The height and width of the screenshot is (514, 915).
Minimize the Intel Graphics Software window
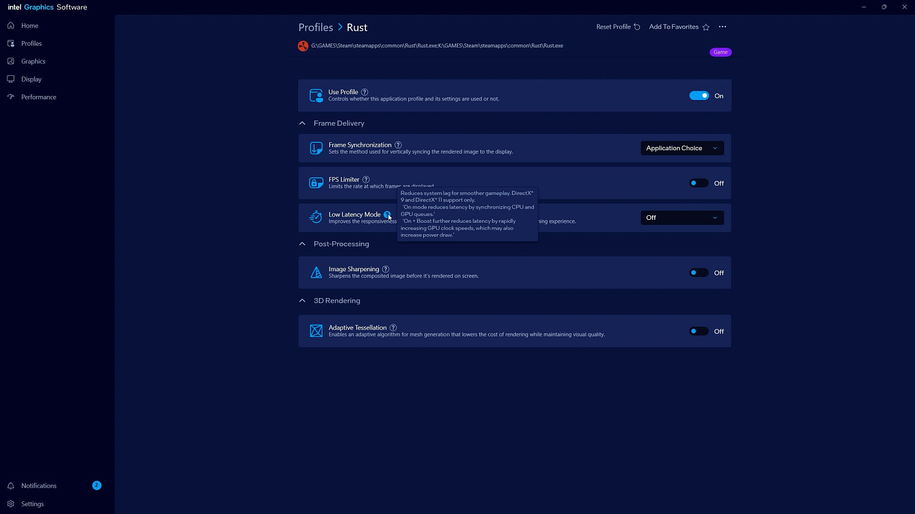(x=864, y=7)
